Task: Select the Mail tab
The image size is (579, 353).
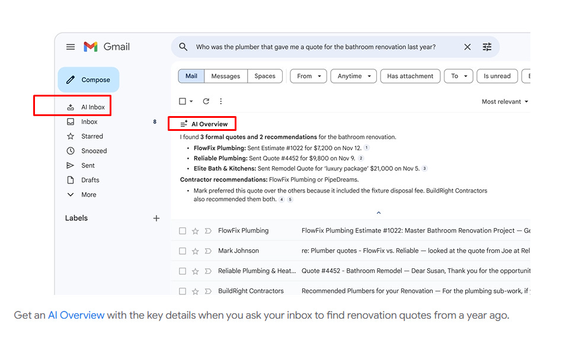Action: coord(191,76)
